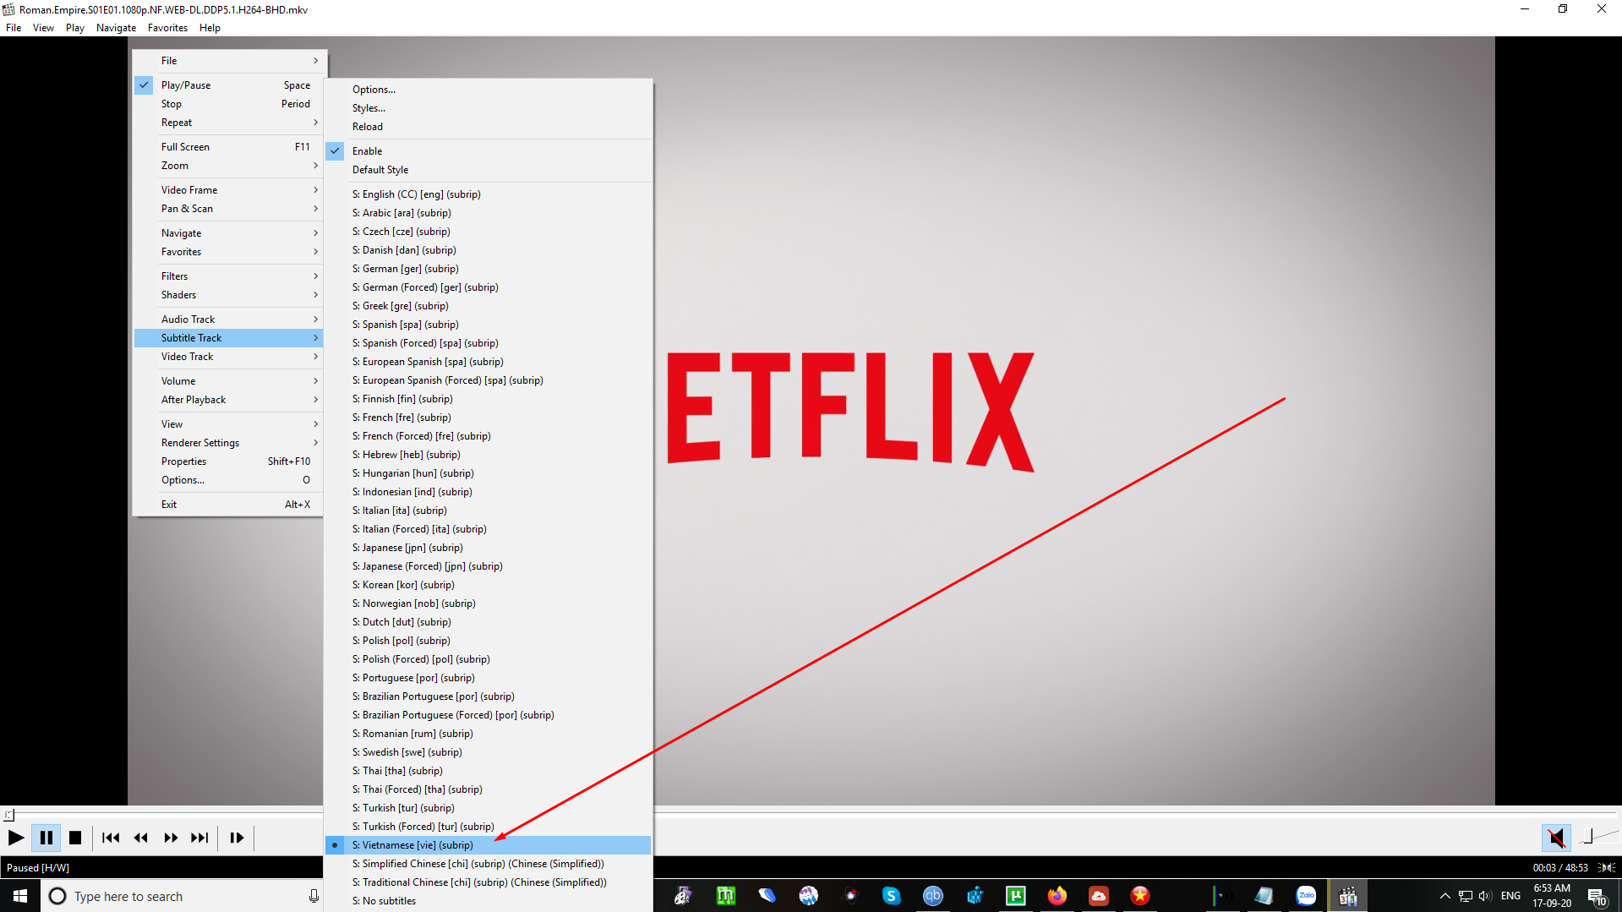This screenshot has width=1622, height=912.
Task: Toggle the Enable subtitles option
Action: [x=489, y=151]
